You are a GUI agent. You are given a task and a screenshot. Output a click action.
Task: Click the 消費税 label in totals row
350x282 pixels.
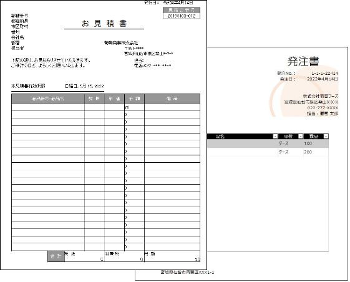click(x=112, y=254)
